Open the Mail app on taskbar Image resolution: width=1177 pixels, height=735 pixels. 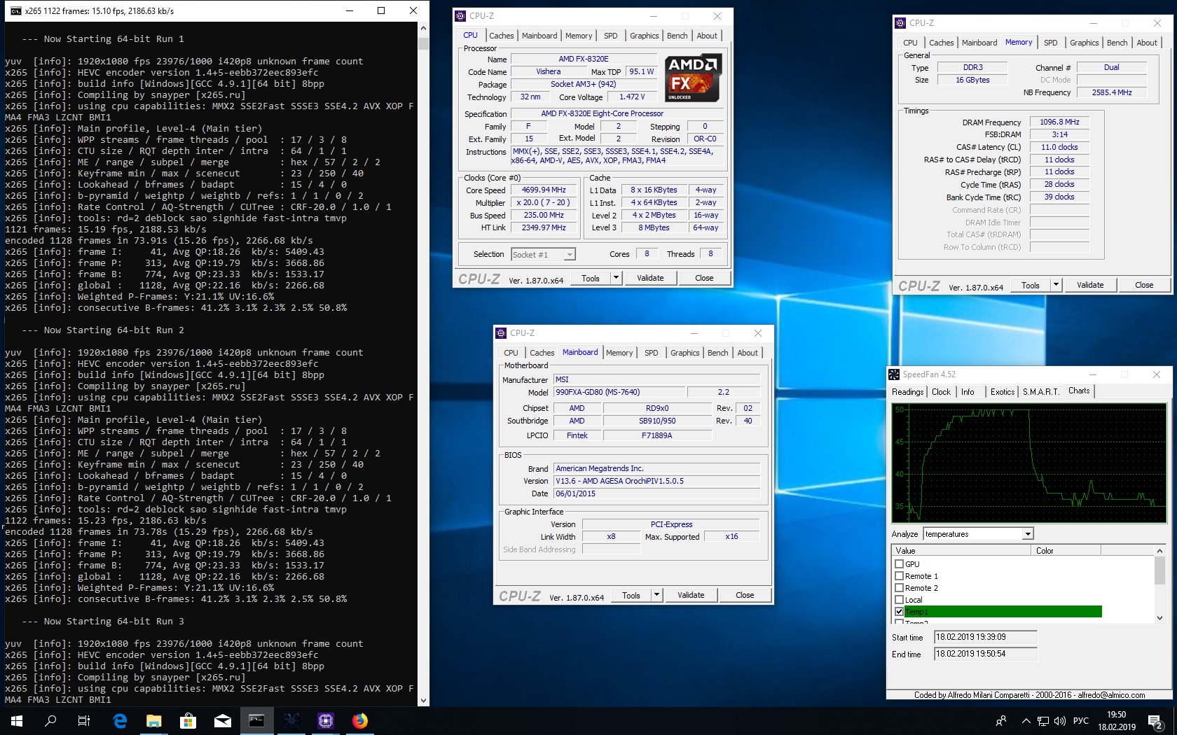tap(222, 720)
